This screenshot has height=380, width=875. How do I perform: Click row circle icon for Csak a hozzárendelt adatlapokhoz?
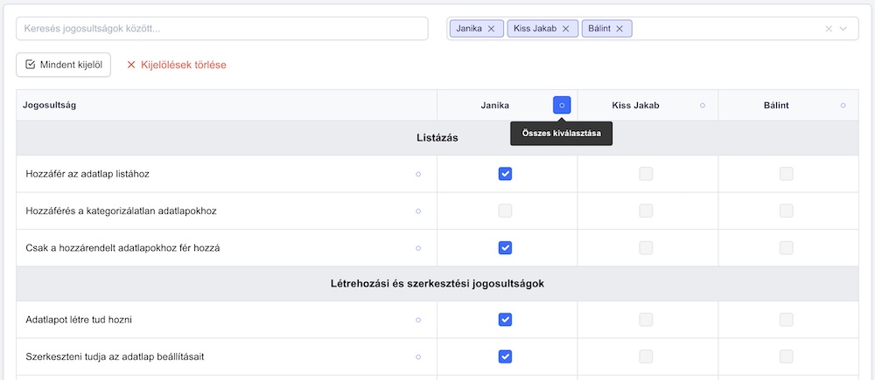tap(418, 248)
